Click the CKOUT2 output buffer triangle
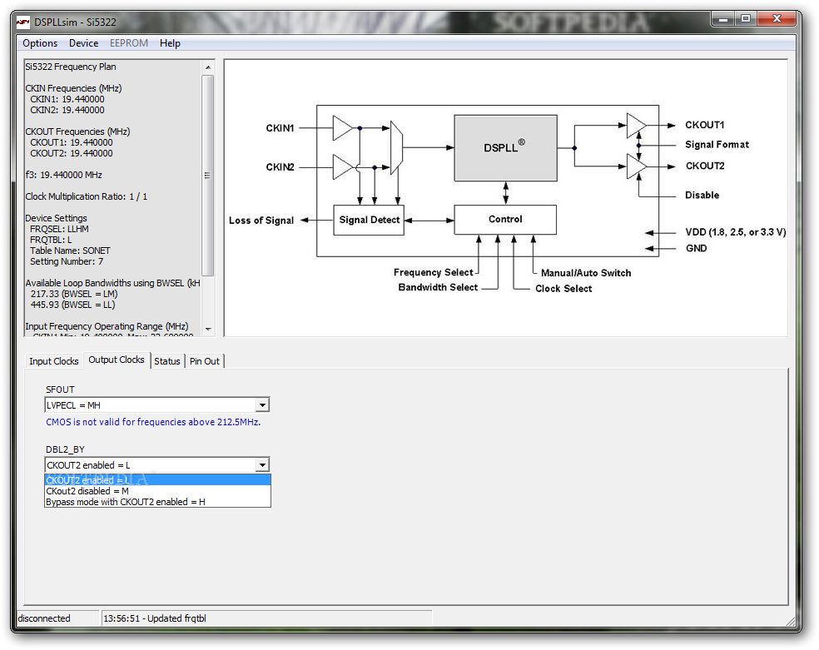819x650 pixels. pos(636,166)
